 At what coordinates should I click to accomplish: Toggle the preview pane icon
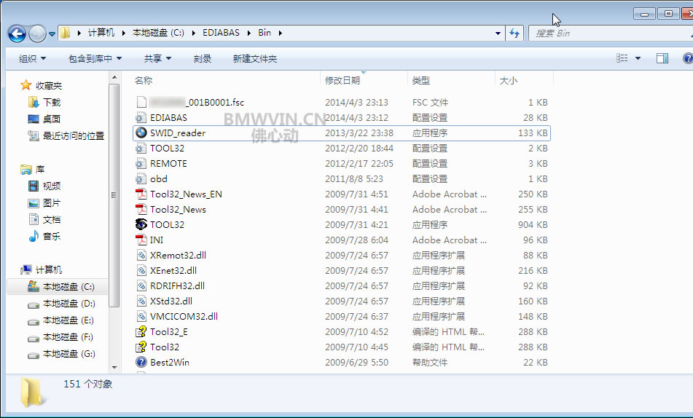662,58
